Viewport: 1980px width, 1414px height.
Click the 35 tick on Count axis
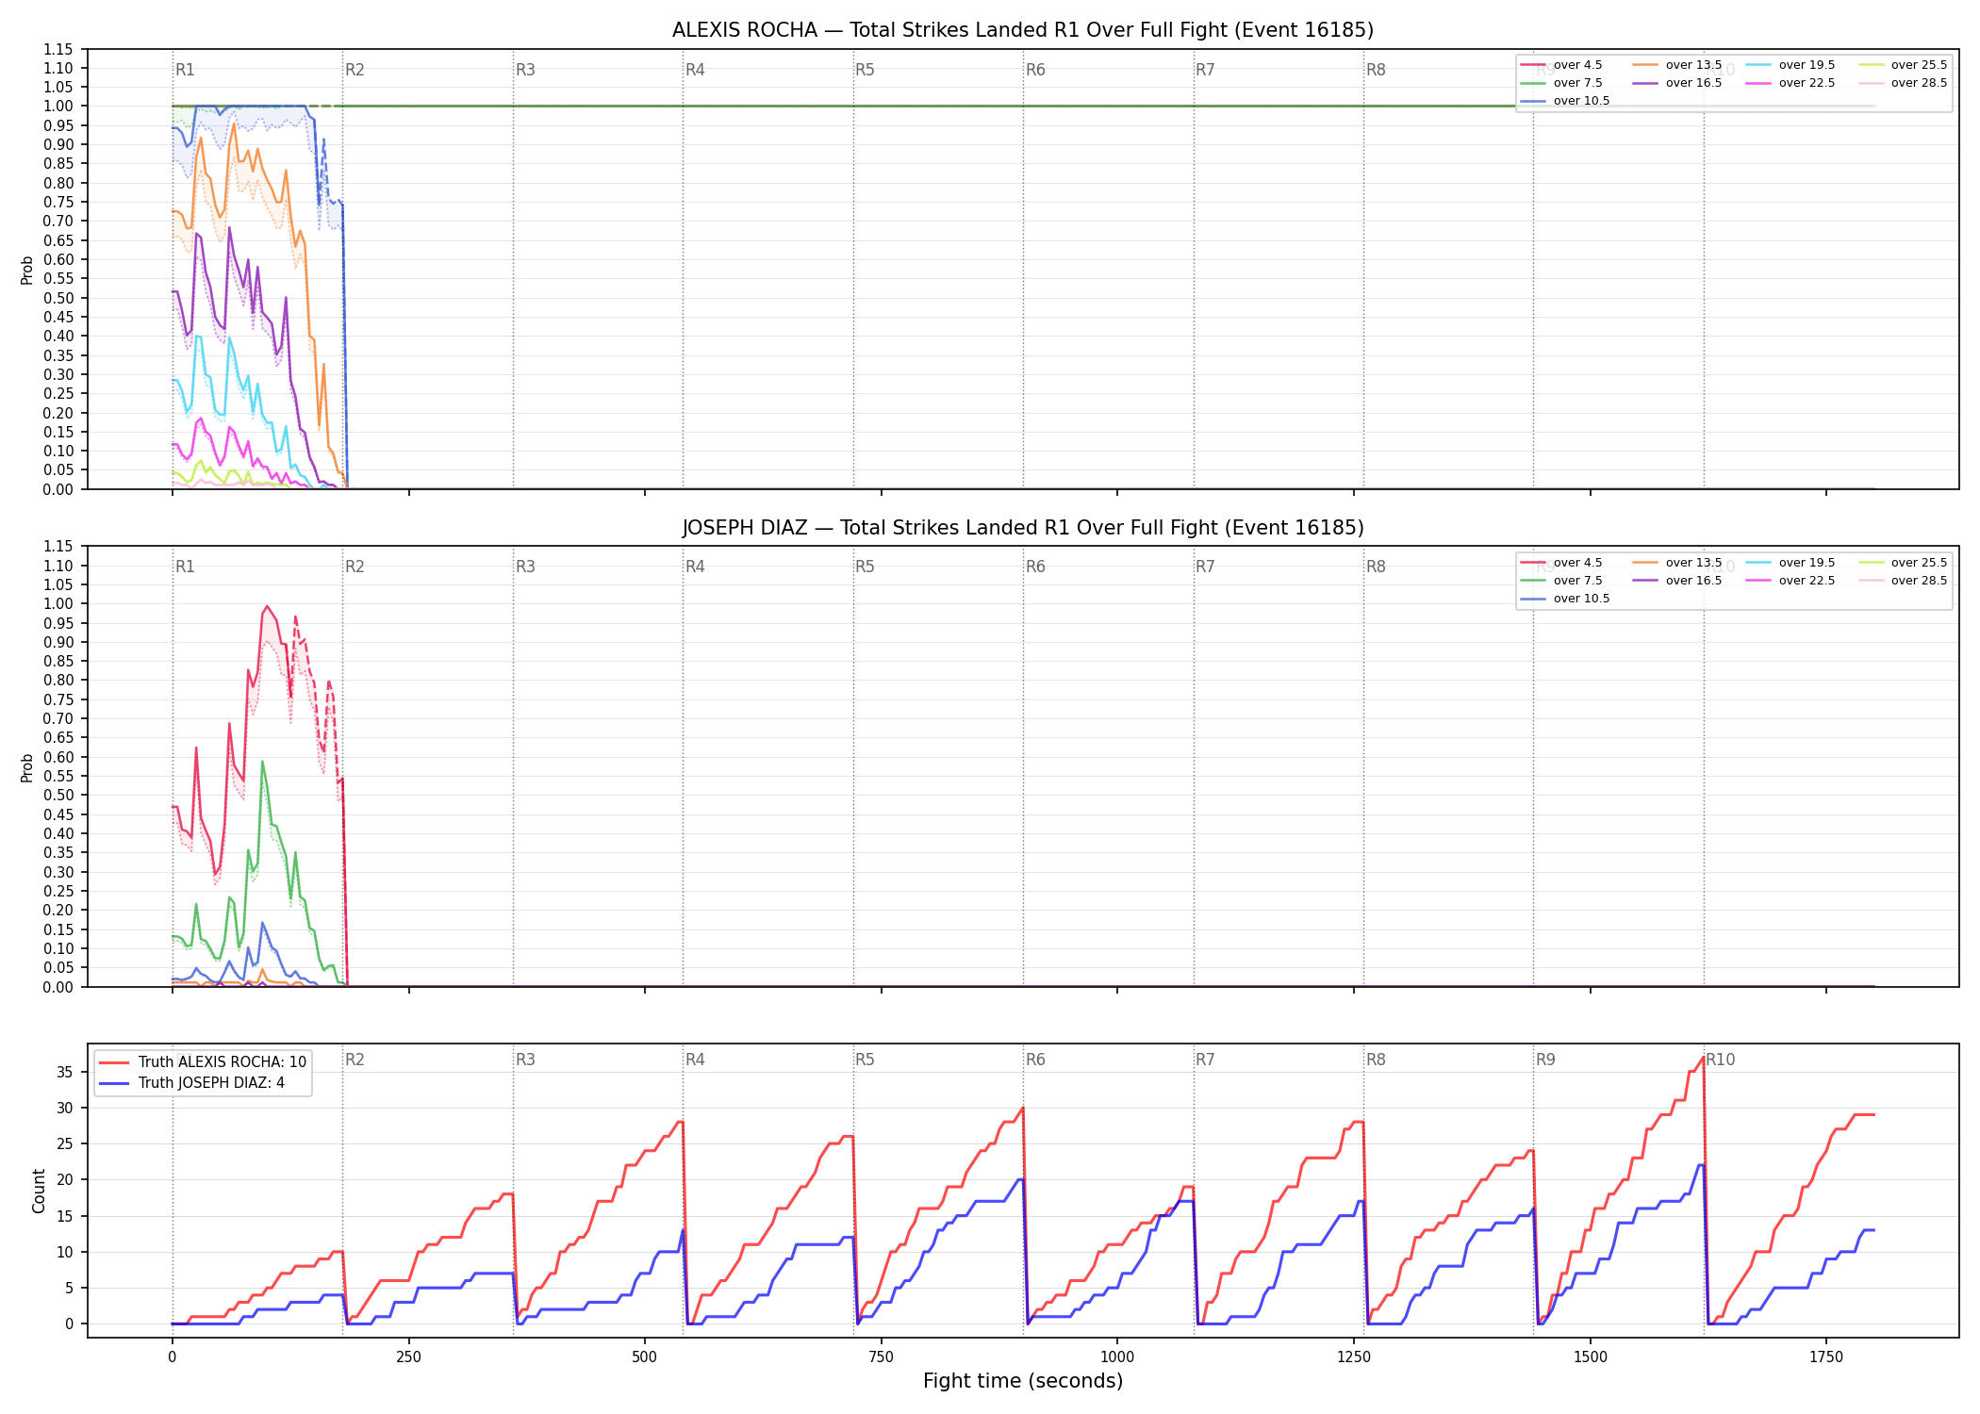[x=65, y=1072]
